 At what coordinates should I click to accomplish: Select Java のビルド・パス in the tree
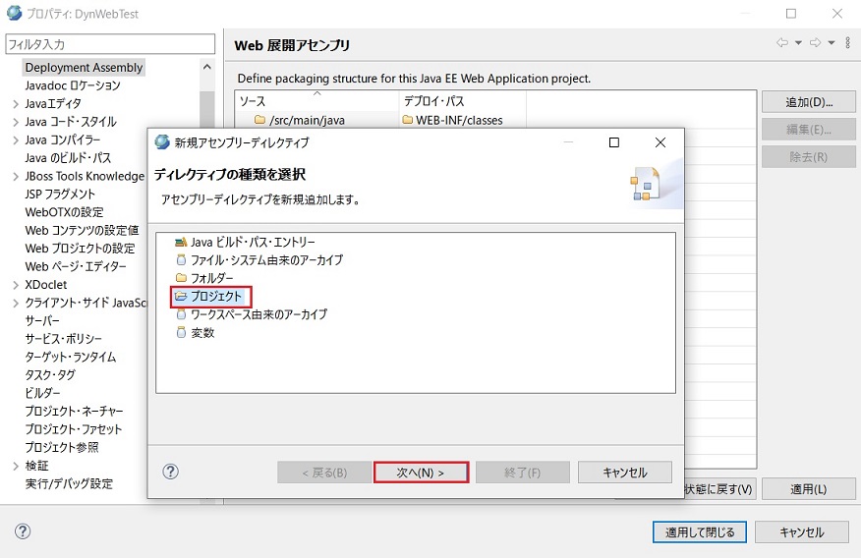coord(68,158)
